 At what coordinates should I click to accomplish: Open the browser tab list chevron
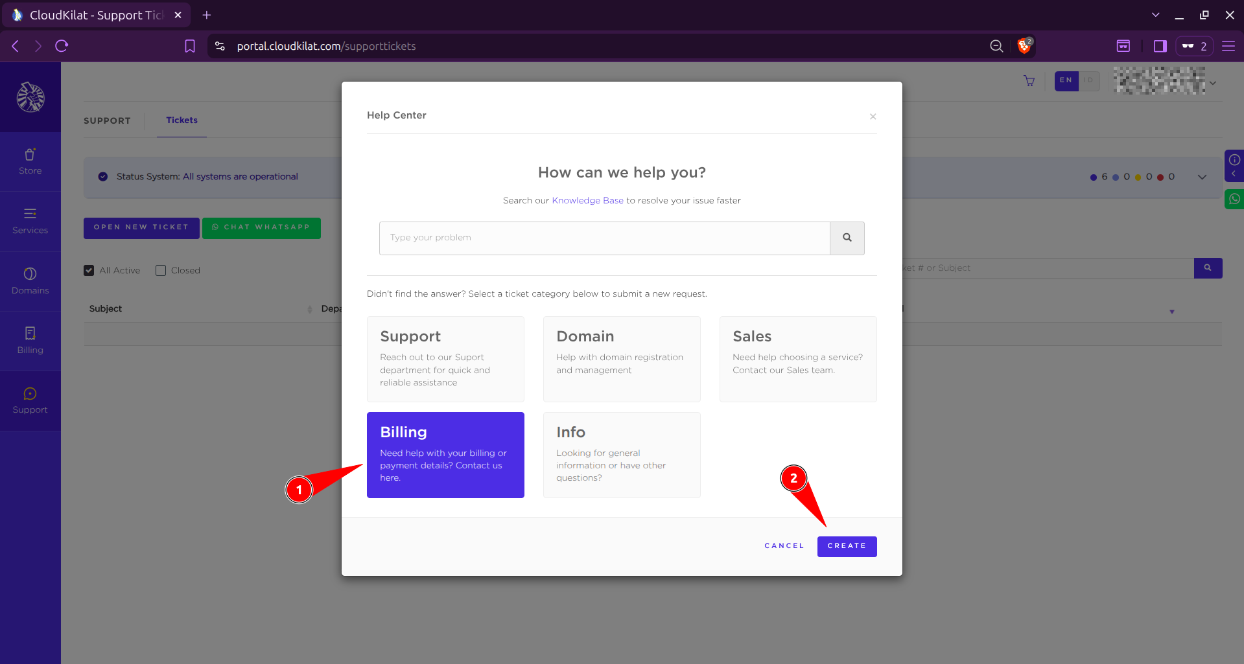coord(1155,14)
